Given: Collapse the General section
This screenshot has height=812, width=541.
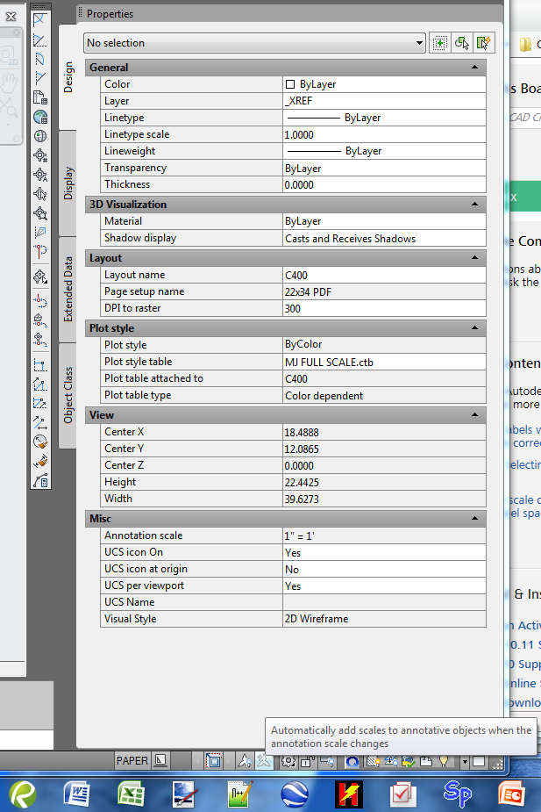Looking at the screenshot, I should [474, 68].
